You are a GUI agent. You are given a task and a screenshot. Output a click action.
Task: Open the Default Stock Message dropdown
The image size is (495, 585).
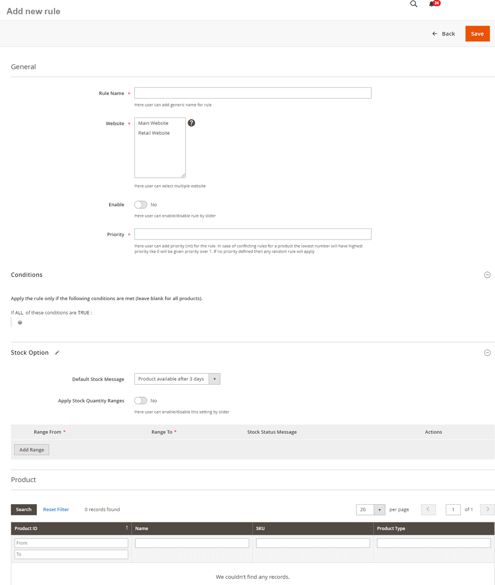click(x=177, y=379)
